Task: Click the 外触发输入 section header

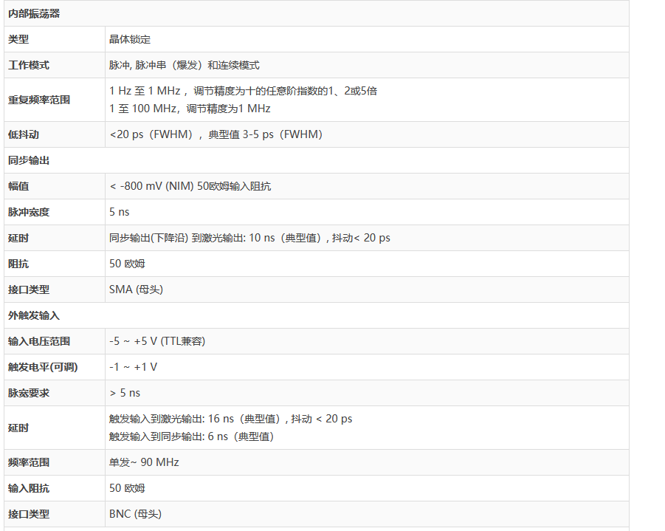Action: click(x=34, y=315)
